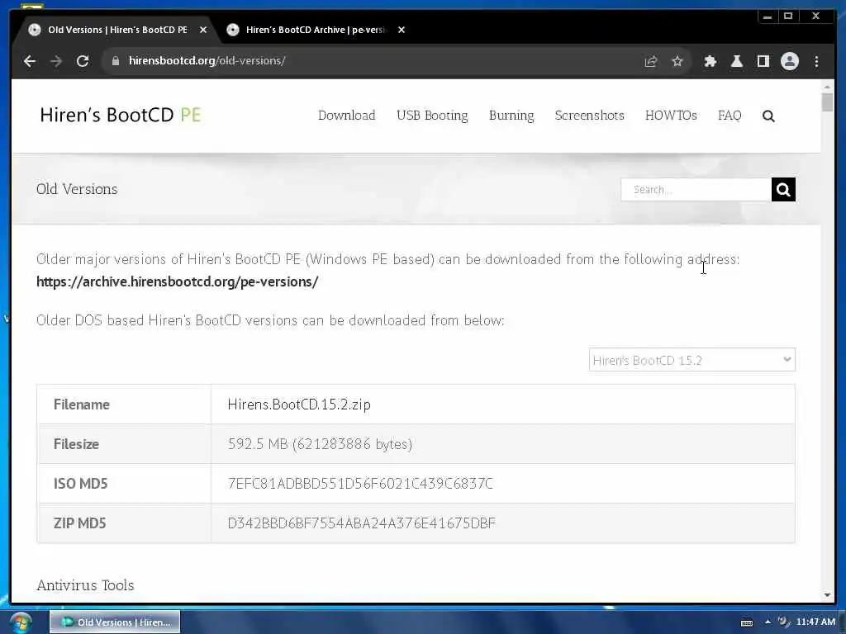Toggle the browser side panel icon

coord(763,61)
